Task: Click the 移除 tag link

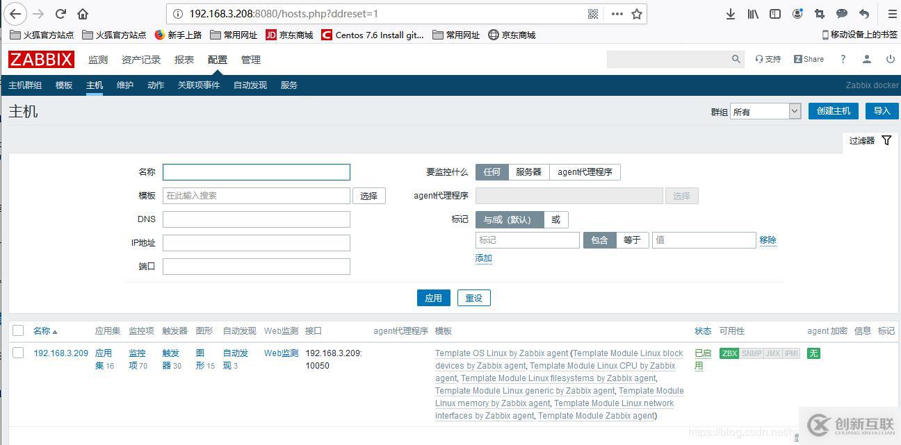Action: [x=768, y=240]
